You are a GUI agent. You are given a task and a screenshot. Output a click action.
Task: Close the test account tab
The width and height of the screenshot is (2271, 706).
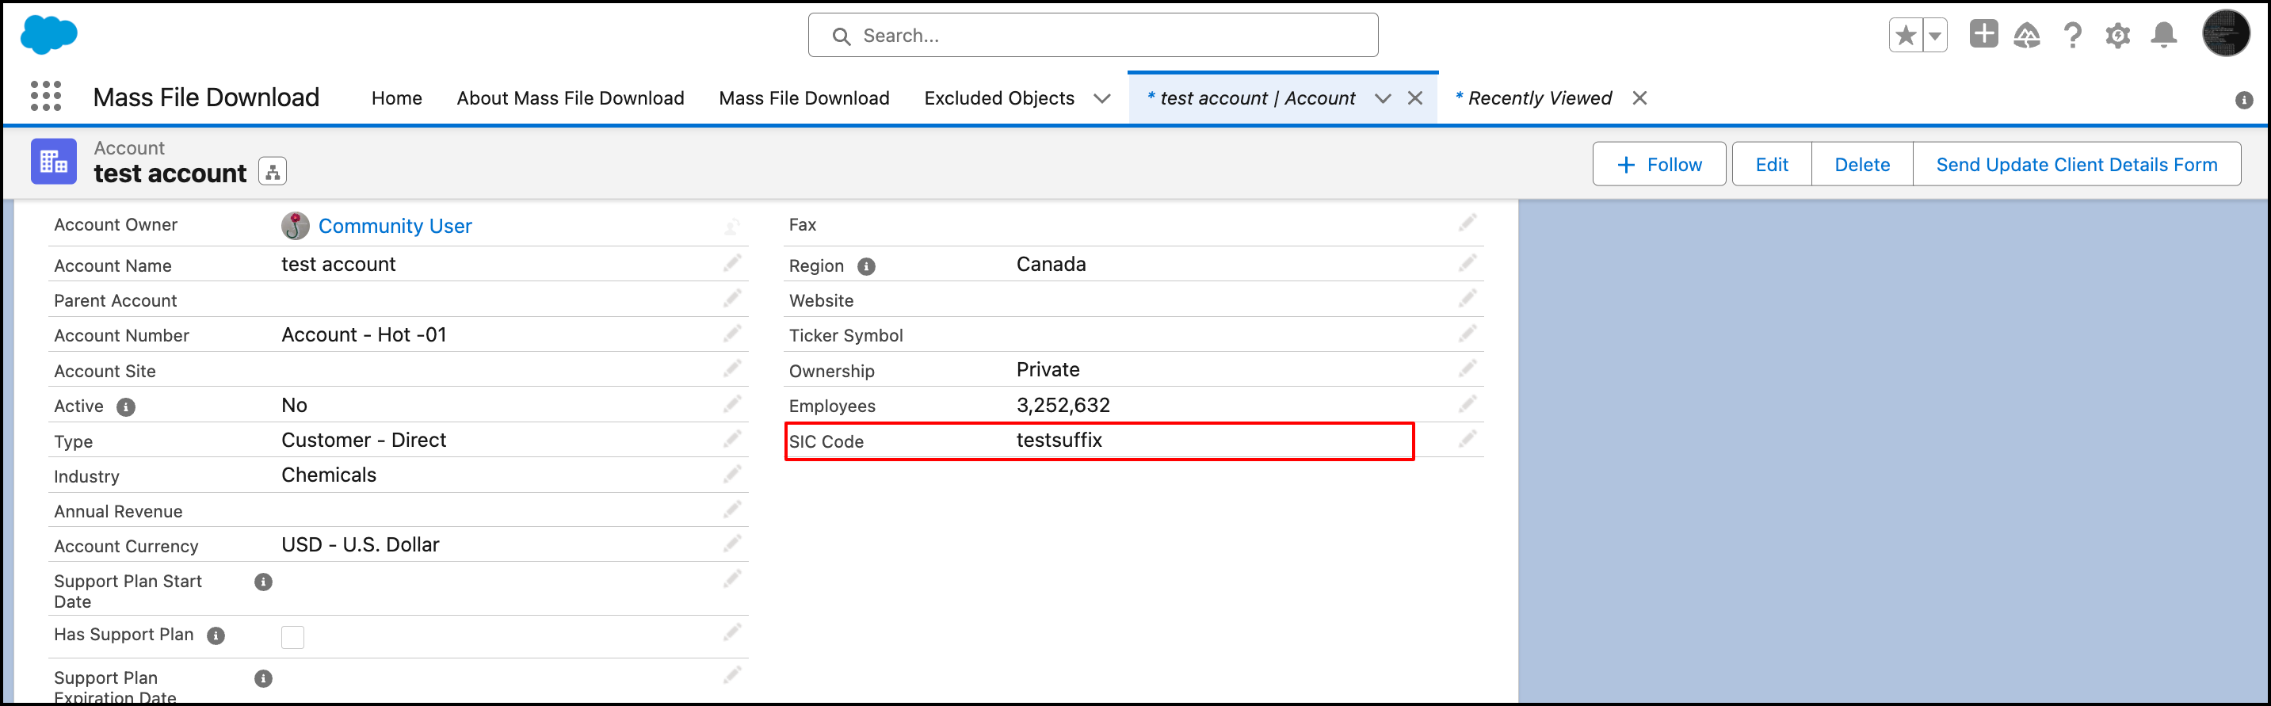pyautogui.click(x=1415, y=99)
